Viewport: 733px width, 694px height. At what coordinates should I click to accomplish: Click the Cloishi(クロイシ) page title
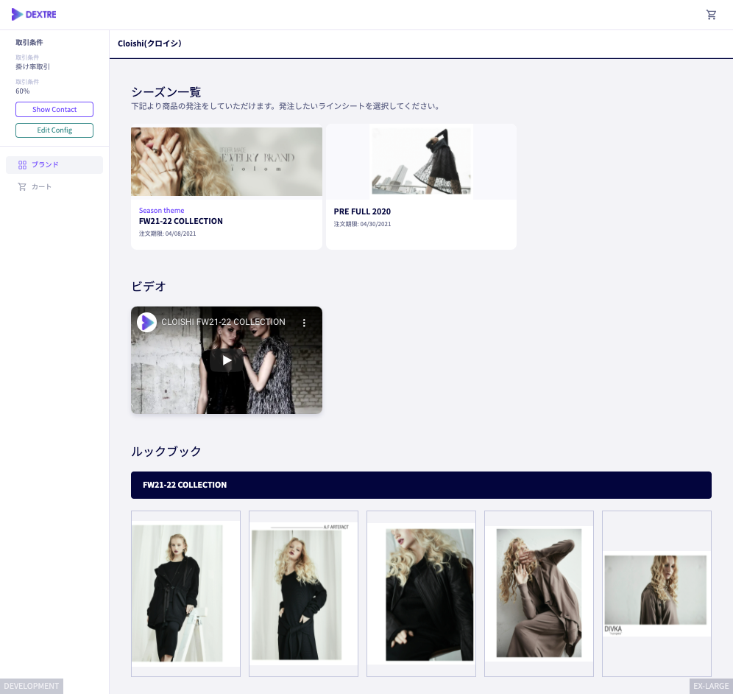[x=149, y=43]
